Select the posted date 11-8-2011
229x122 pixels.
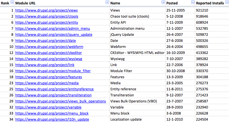coord(180,89)
